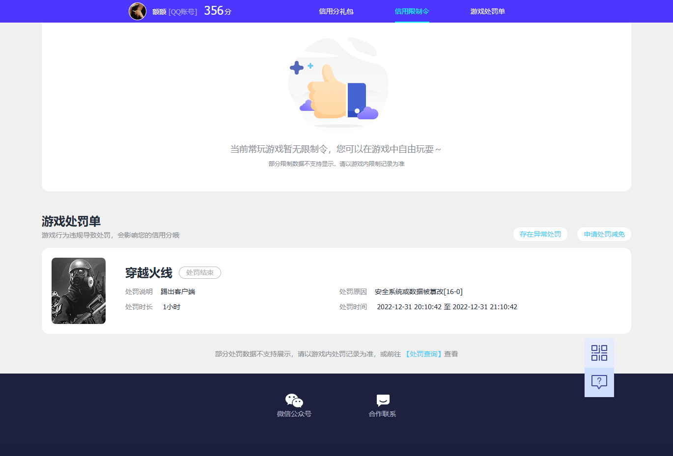Screen dimensions: 673x456
Task: Open the 【处罚查询】 link
Action: point(423,354)
